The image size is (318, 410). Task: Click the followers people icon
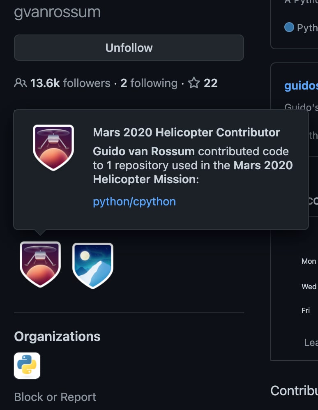point(21,83)
